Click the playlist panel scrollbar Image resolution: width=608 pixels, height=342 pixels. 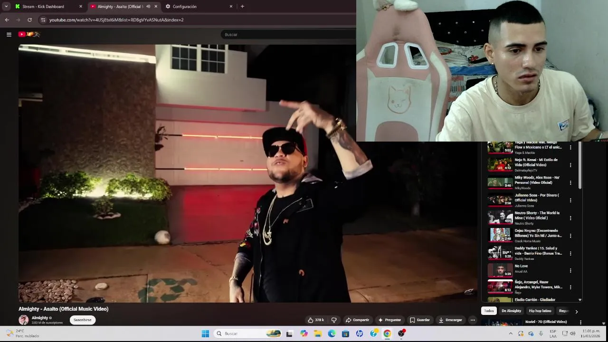579,166
